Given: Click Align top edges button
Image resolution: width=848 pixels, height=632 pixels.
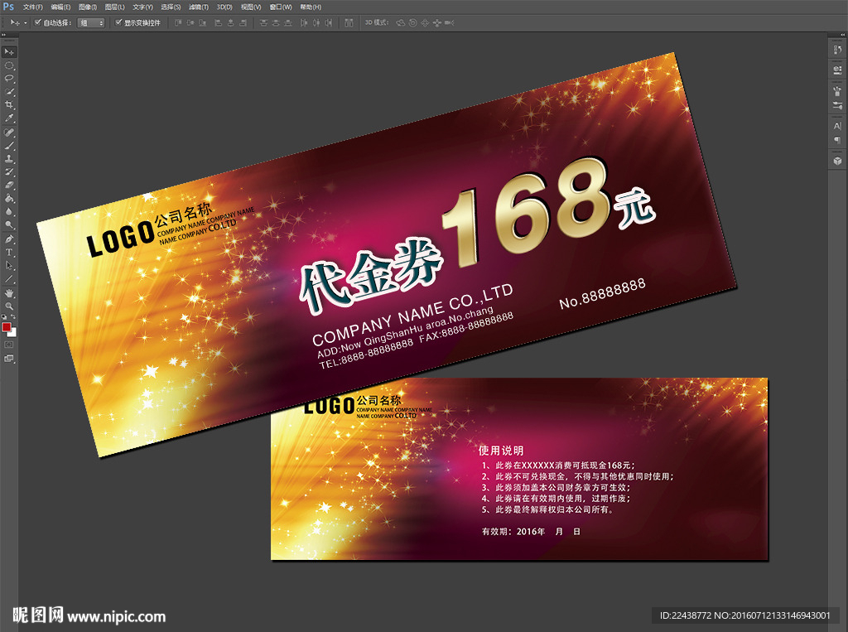Looking at the screenshot, I should (178, 22).
